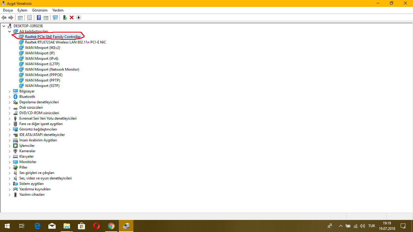413x232 pixels.
Task: Open the Mail app from taskbar
Action: pyautogui.click(x=52, y=226)
